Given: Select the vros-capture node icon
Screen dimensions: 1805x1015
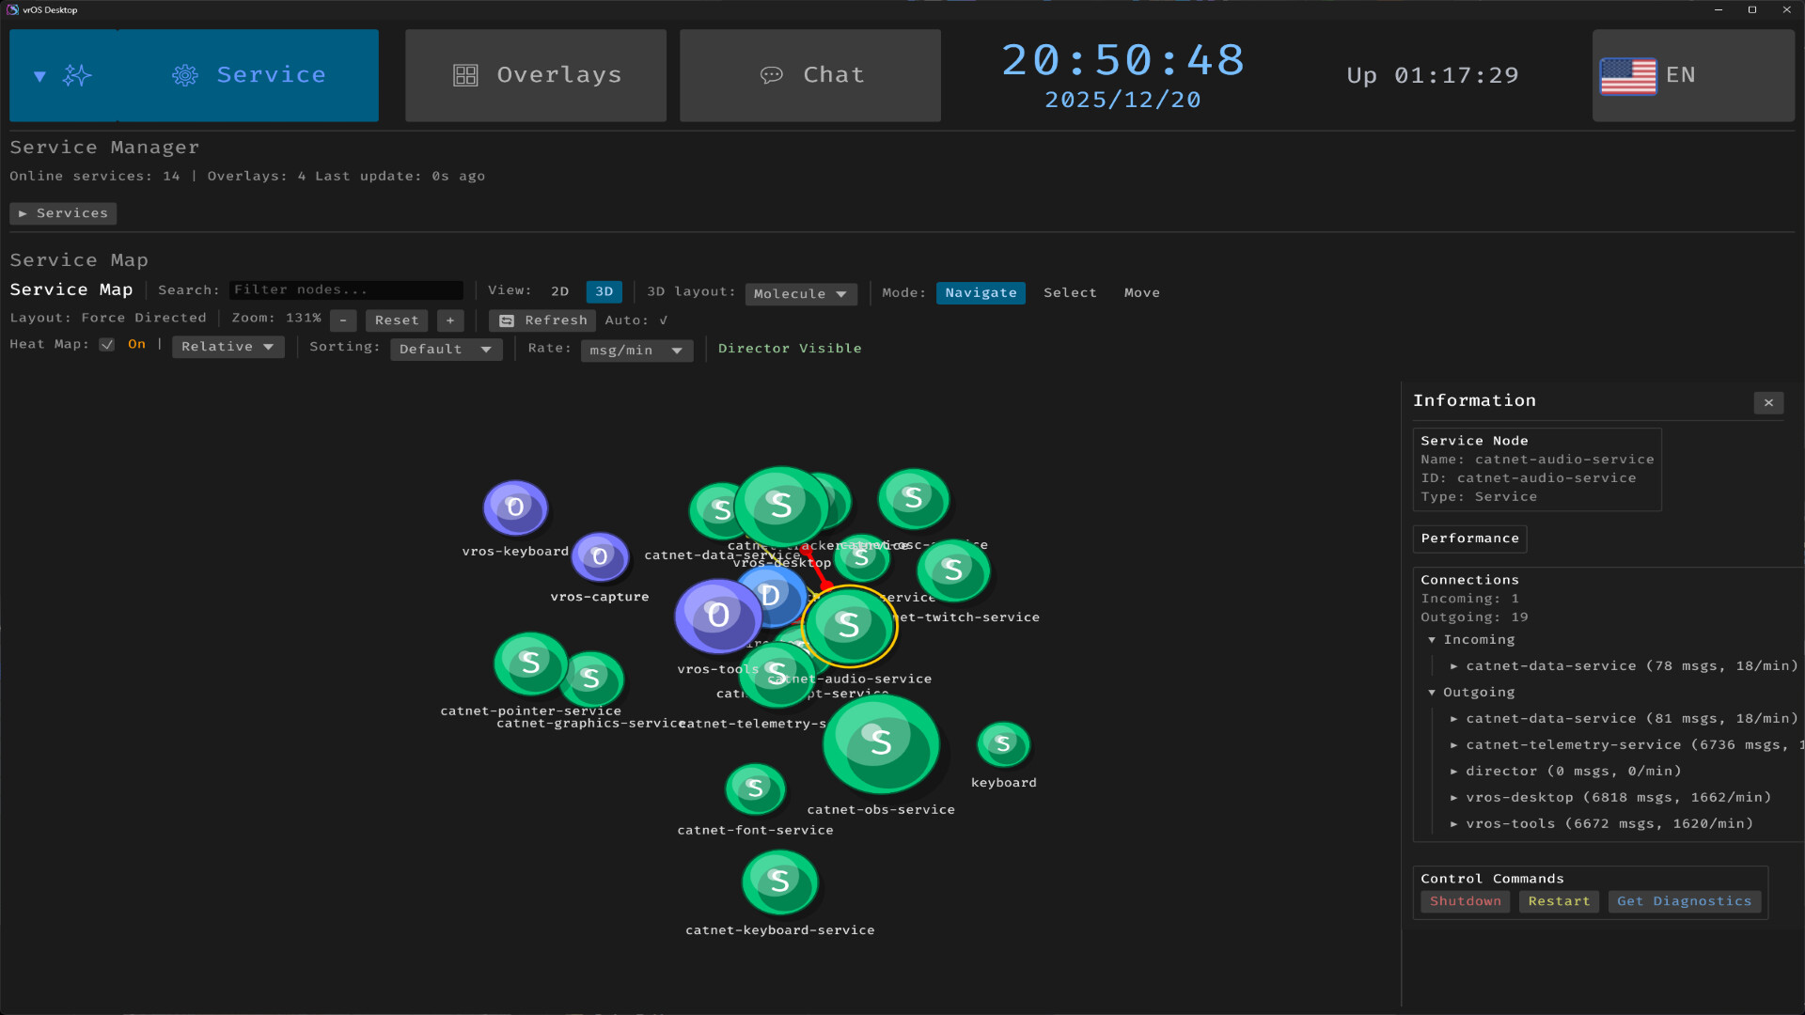Looking at the screenshot, I should coord(600,557).
